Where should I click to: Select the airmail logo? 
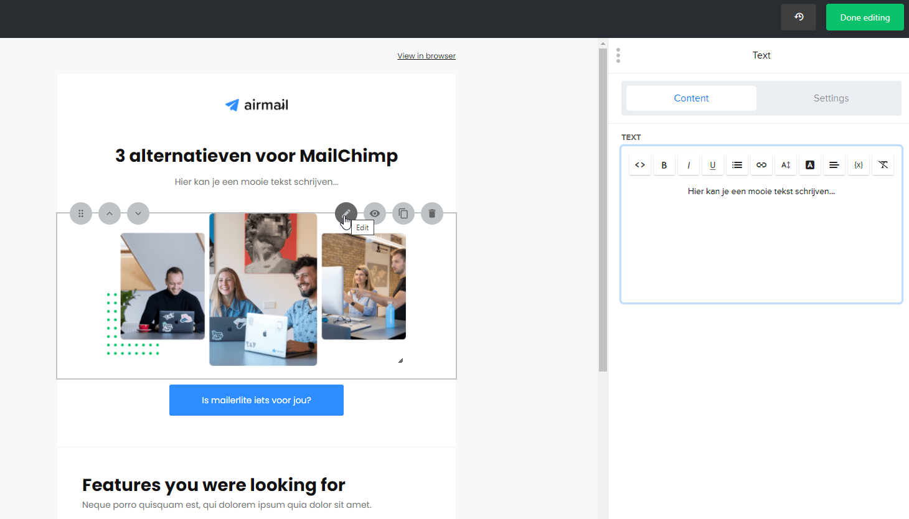(257, 105)
